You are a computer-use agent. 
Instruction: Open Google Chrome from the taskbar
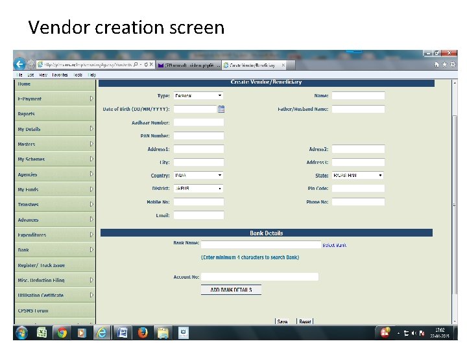point(62,332)
